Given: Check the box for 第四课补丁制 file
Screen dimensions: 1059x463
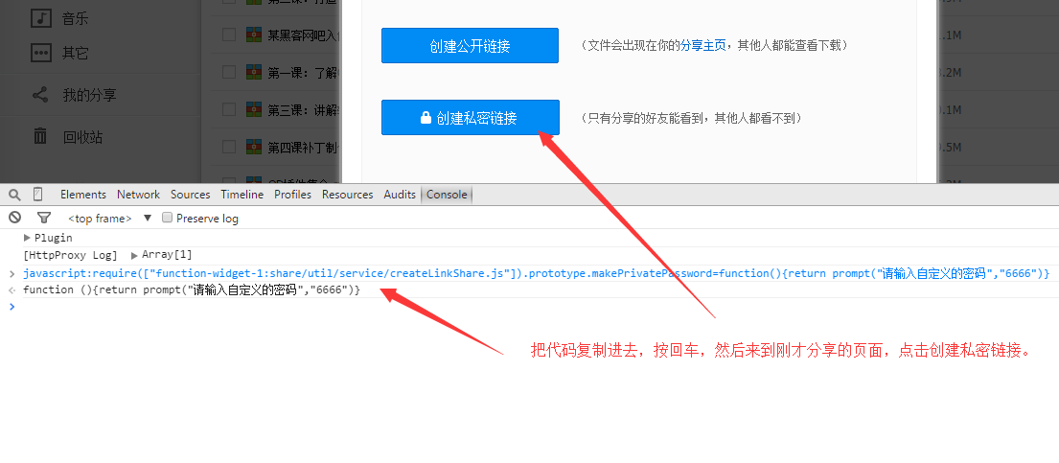Looking at the screenshot, I should click(x=229, y=146).
